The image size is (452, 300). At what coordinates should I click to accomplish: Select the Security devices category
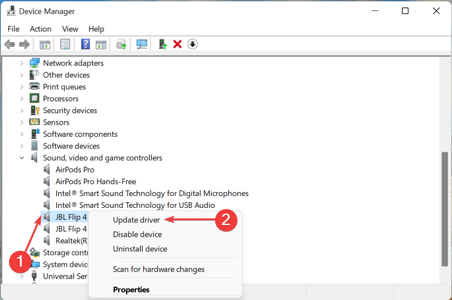coord(70,111)
